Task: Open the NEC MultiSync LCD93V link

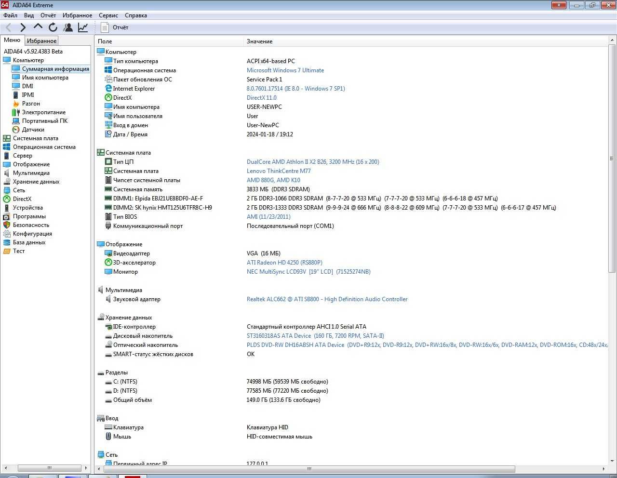Action: [x=308, y=272]
